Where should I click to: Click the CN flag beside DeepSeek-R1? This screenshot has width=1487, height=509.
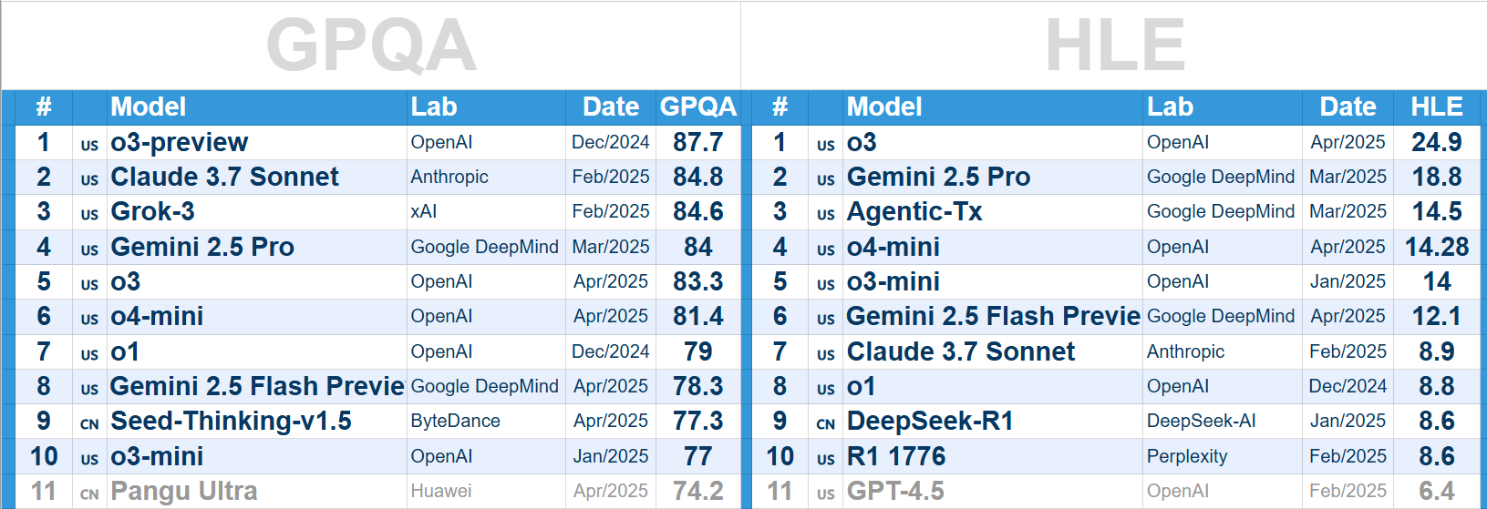[x=826, y=424]
